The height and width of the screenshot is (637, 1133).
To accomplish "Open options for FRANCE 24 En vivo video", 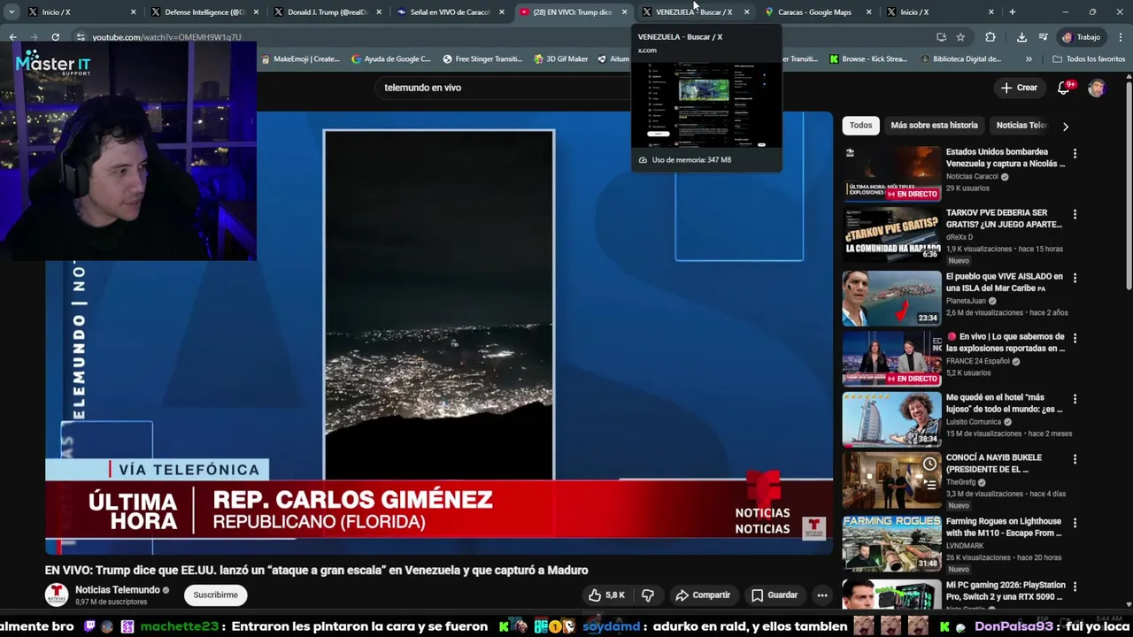I will 1075,338.
